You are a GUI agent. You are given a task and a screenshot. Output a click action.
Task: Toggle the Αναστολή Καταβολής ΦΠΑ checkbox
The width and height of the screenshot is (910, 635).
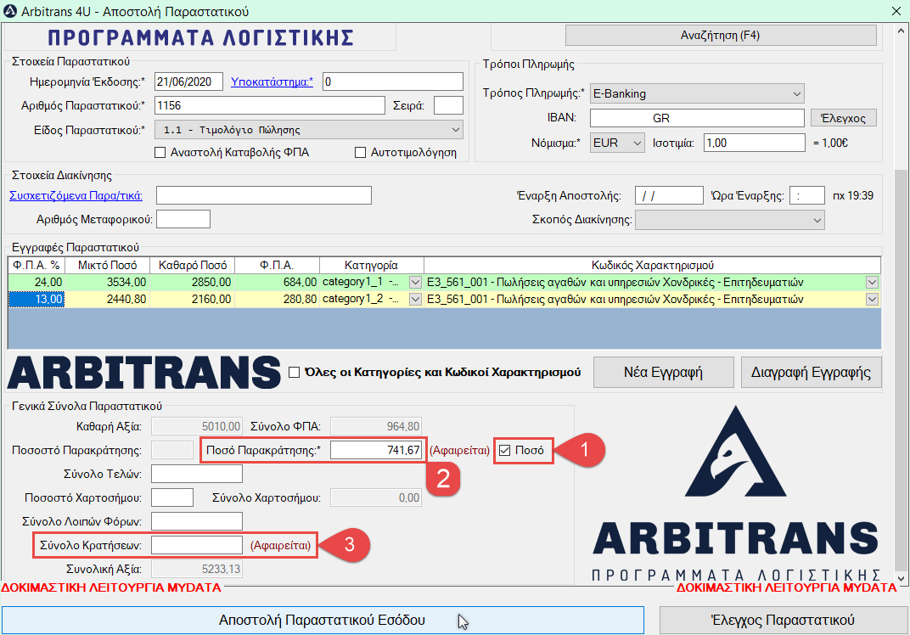(x=160, y=153)
